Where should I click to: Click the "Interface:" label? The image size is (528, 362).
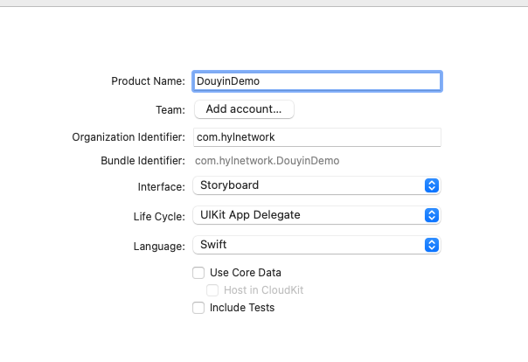[161, 186]
